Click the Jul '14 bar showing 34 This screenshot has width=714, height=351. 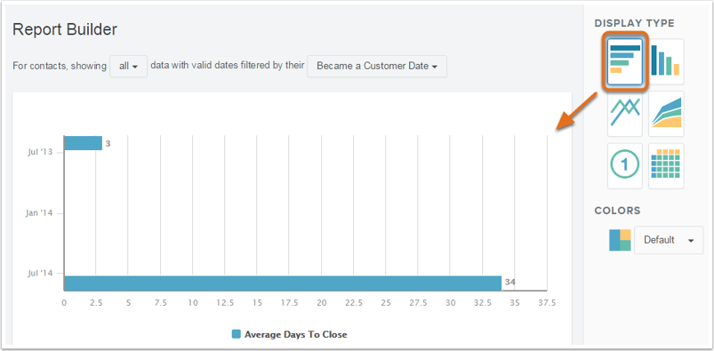pyautogui.click(x=283, y=283)
